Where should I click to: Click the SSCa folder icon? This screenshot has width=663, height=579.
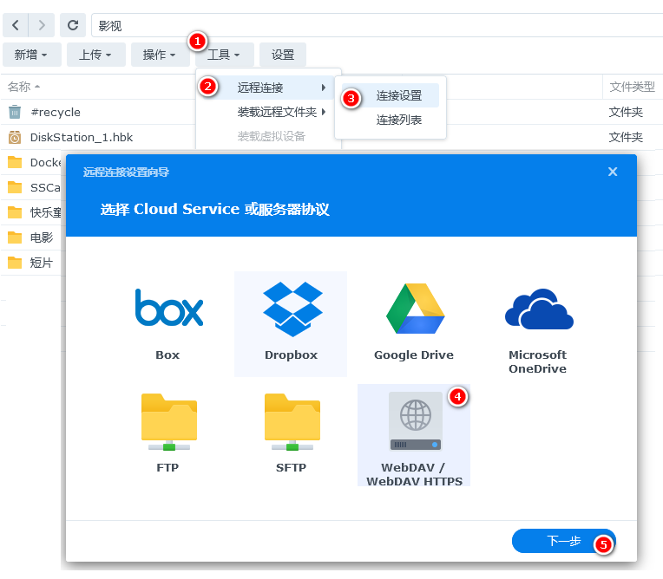point(15,187)
